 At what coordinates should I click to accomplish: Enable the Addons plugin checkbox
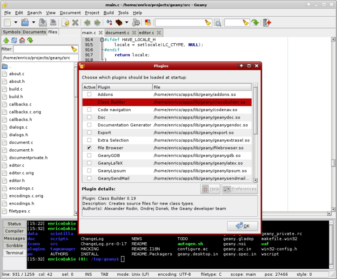pos(89,94)
